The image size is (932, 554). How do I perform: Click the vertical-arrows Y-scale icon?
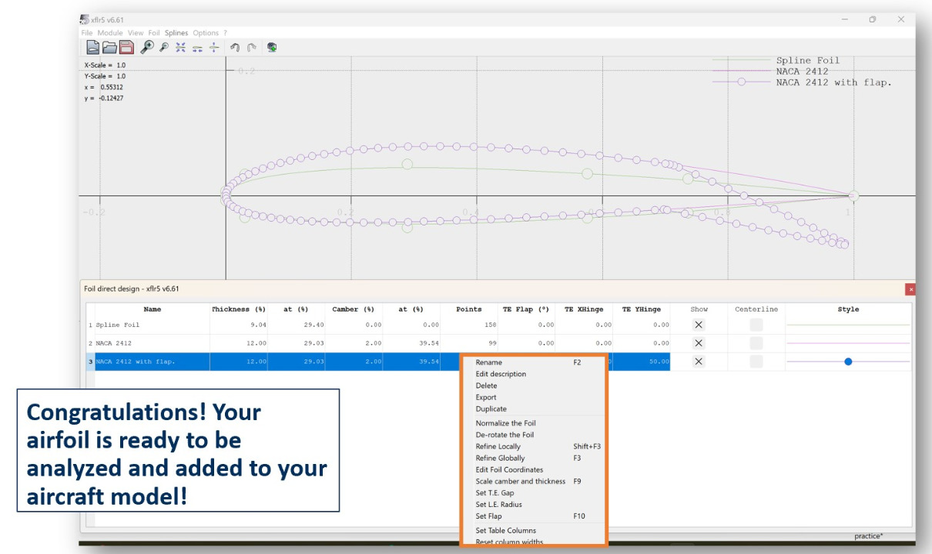click(214, 48)
